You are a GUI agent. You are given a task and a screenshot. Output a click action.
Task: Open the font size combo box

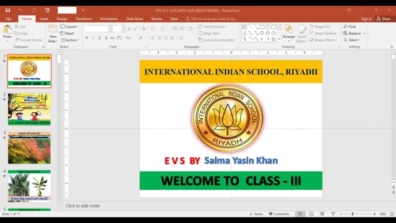pos(119,29)
